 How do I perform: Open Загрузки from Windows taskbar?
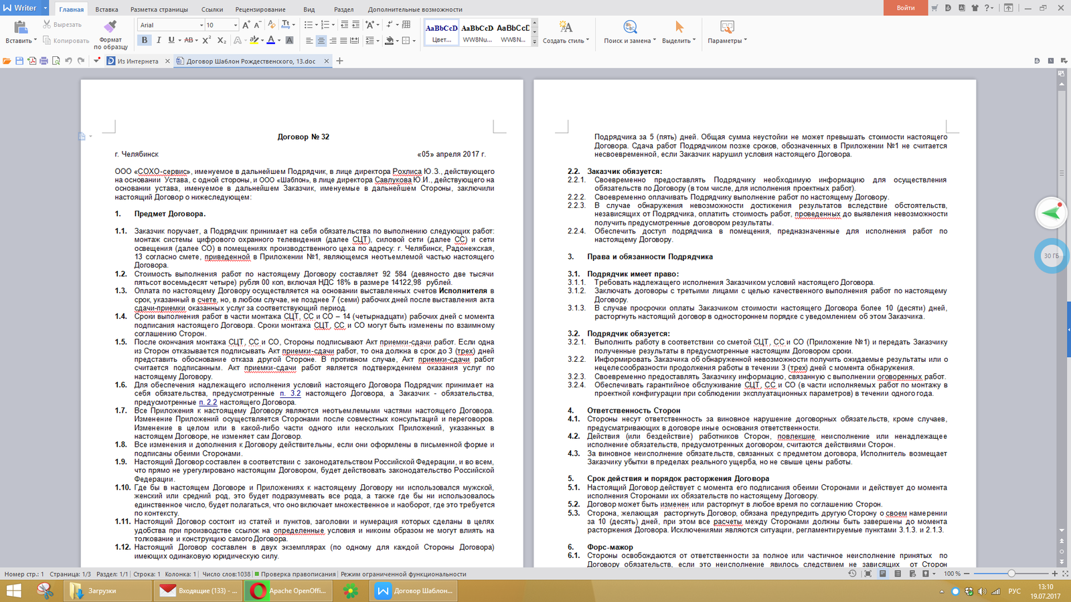click(x=108, y=591)
